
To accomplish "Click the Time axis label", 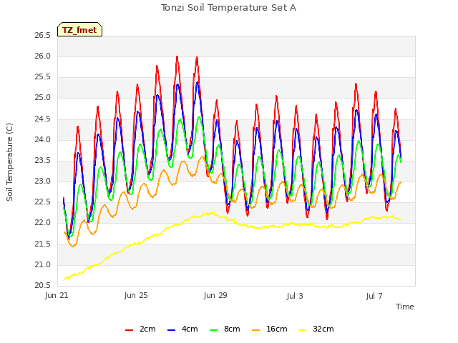I will [405, 307].
